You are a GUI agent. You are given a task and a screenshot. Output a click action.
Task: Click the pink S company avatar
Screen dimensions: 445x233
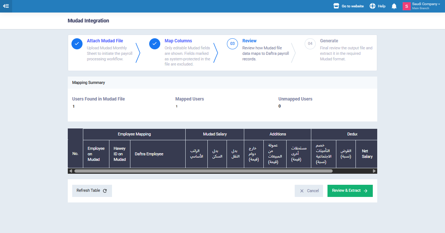[x=407, y=6]
